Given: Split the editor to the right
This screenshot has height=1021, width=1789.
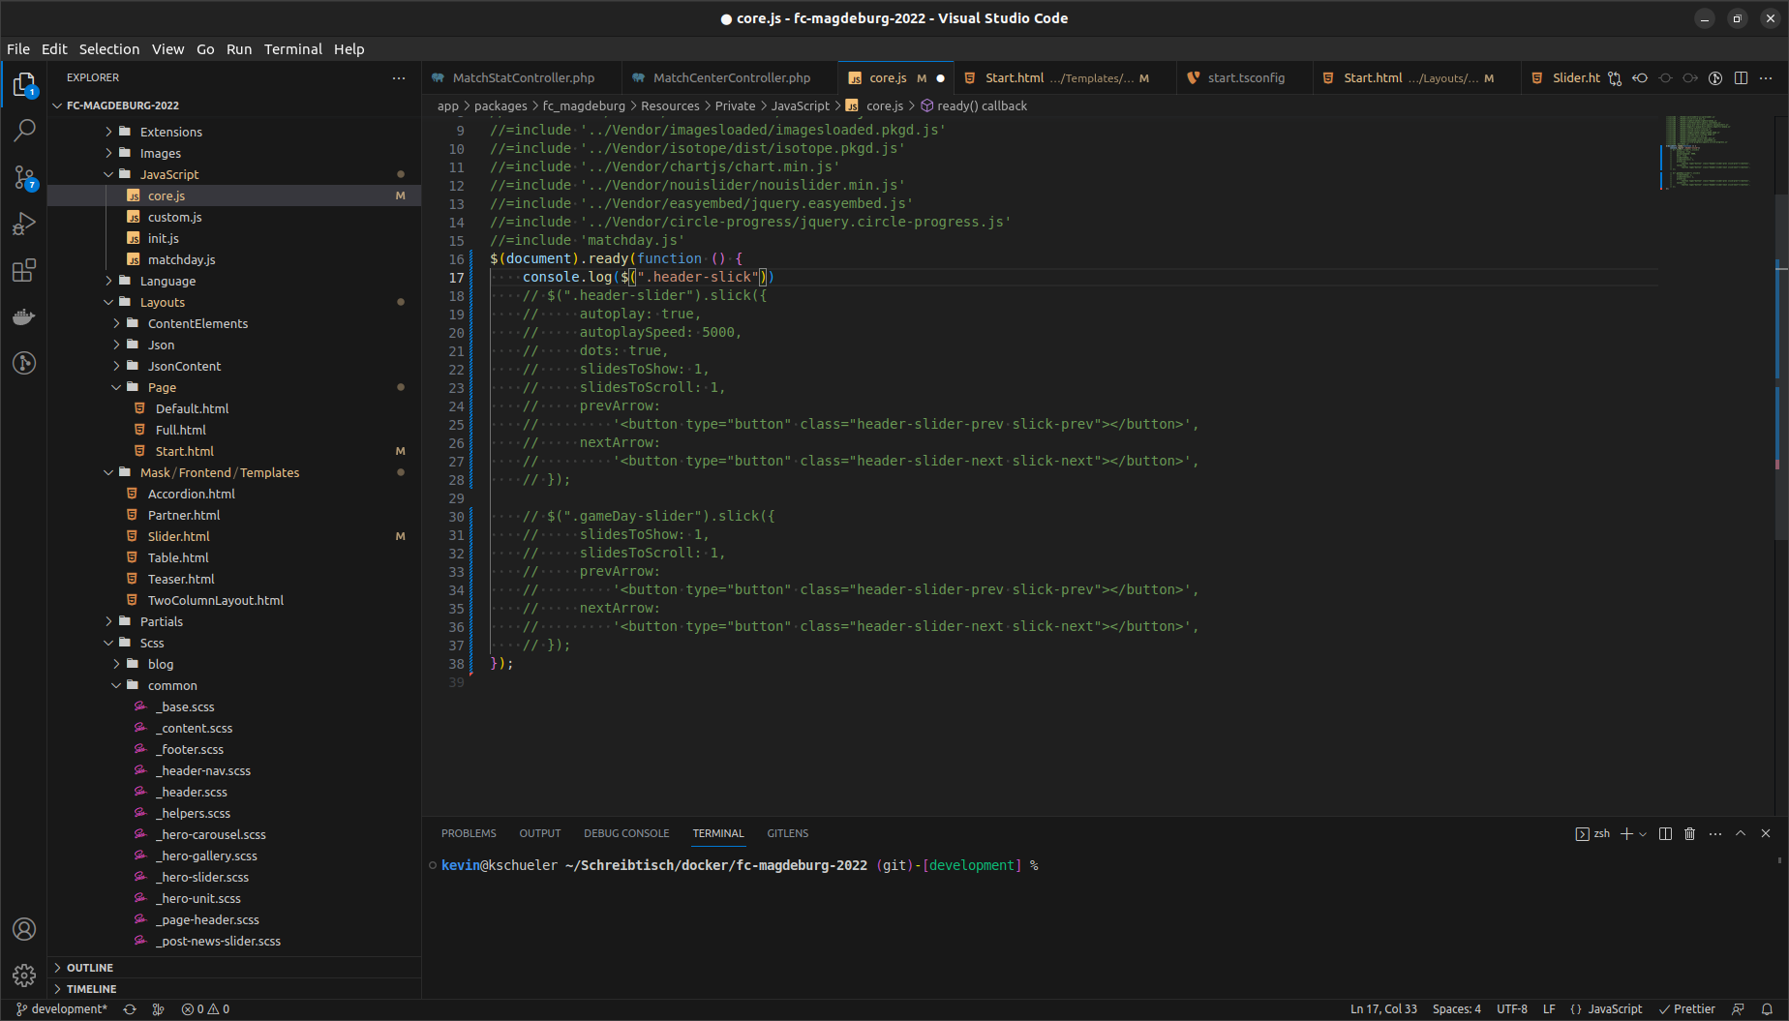Looking at the screenshot, I should (x=1741, y=78).
